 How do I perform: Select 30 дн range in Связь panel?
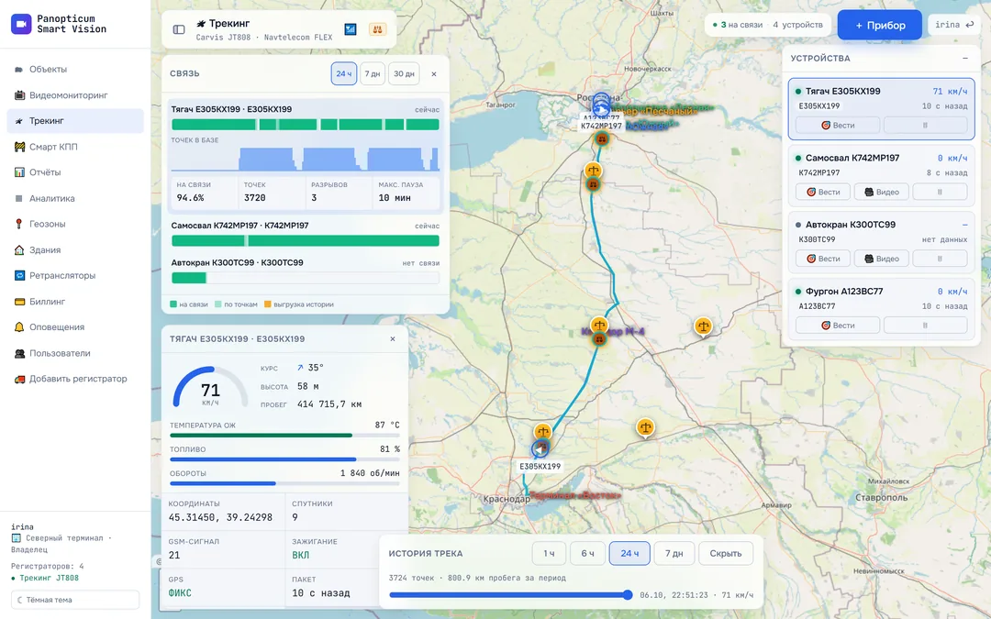(x=404, y=74)
